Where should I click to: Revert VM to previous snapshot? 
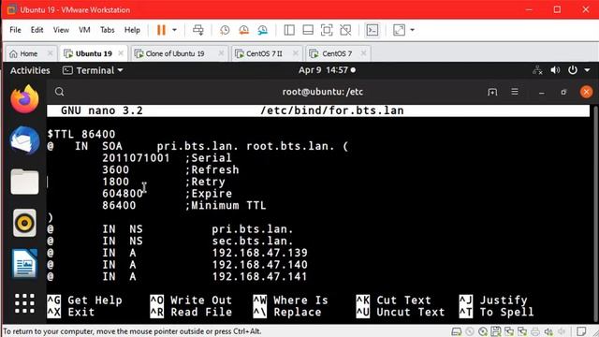pyautogui.click(x=243, y=30)
